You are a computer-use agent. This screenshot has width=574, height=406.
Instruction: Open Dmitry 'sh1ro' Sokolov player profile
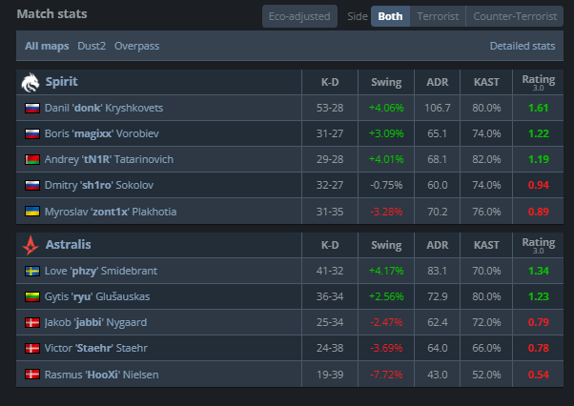(99, 185)
